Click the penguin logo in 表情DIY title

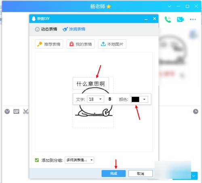coord(34,19)
